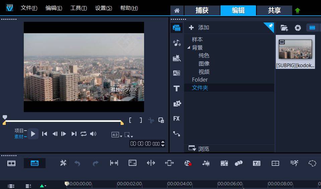Switch to the 共享 tab
This screenshot has width=321, height=189.
[274, 10]
